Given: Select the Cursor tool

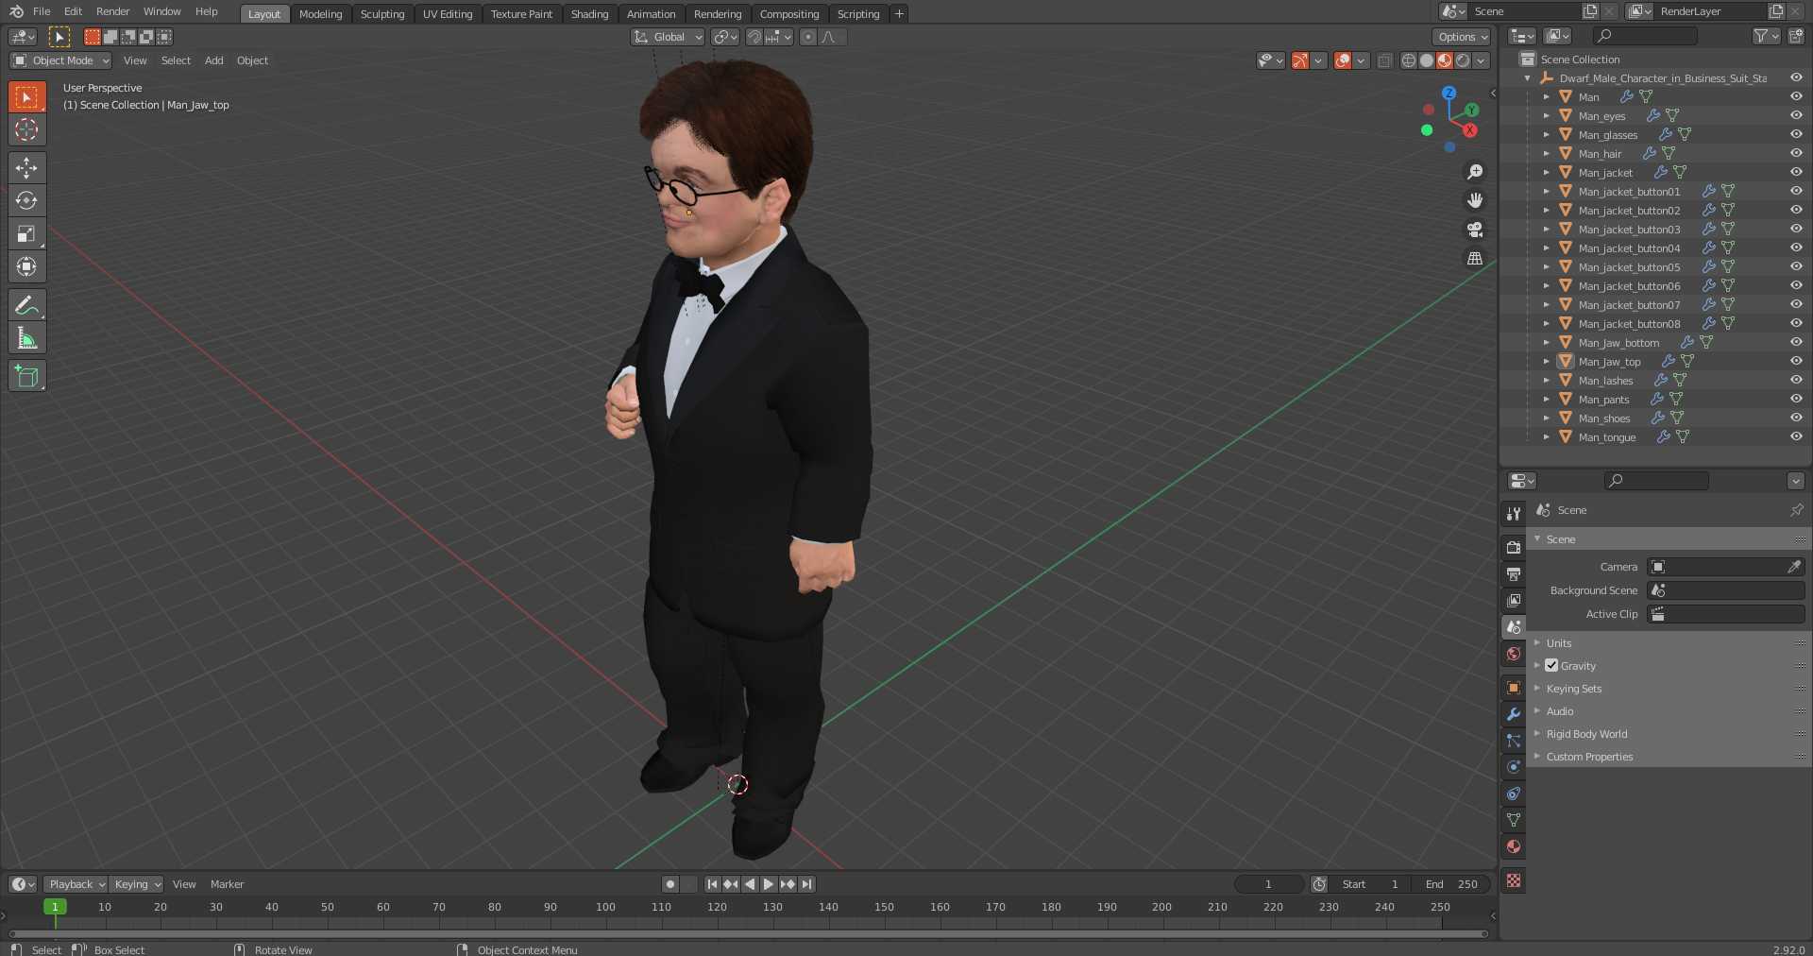Looking at the screenshot, I should click(26, 129).
